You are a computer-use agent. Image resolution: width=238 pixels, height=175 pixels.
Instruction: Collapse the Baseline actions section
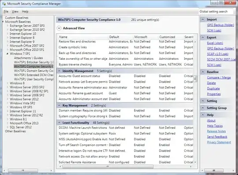(203, 72)
